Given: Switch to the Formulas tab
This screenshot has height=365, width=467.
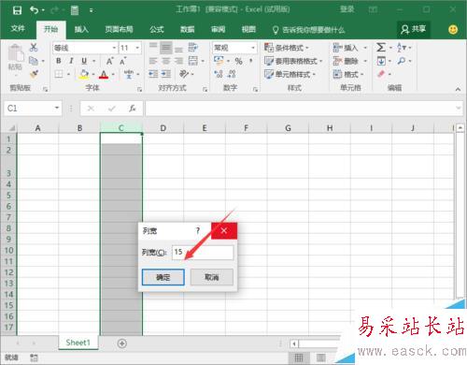Looking at the screenshot, I should (157, 29).
